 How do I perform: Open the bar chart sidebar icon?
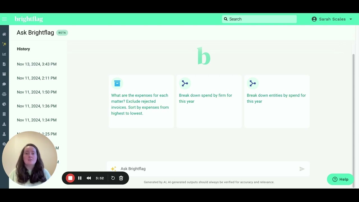[x=4, y=54]
